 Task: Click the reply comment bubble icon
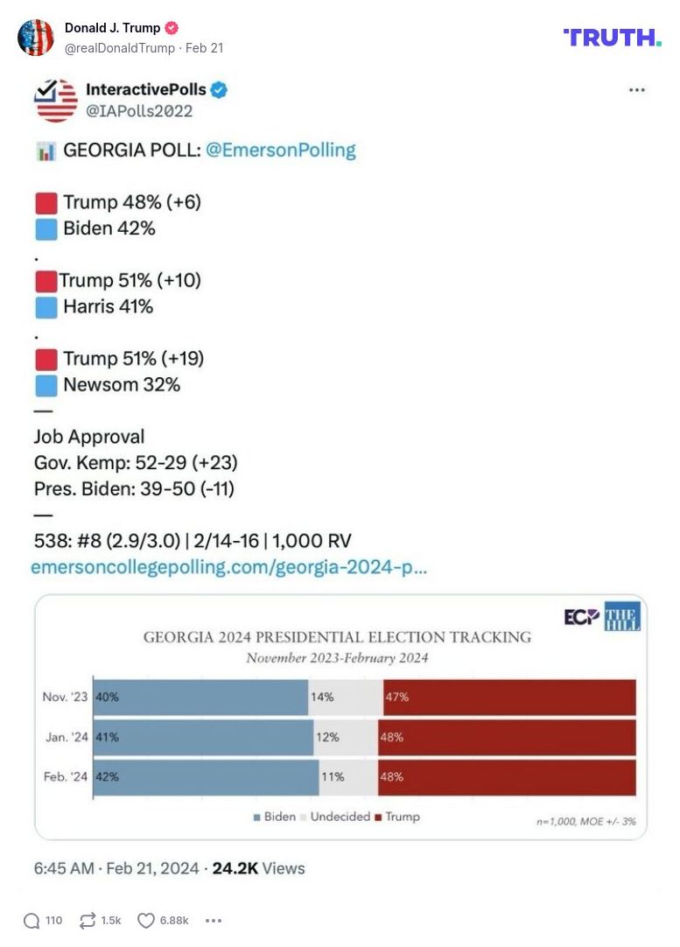(32, 920)
